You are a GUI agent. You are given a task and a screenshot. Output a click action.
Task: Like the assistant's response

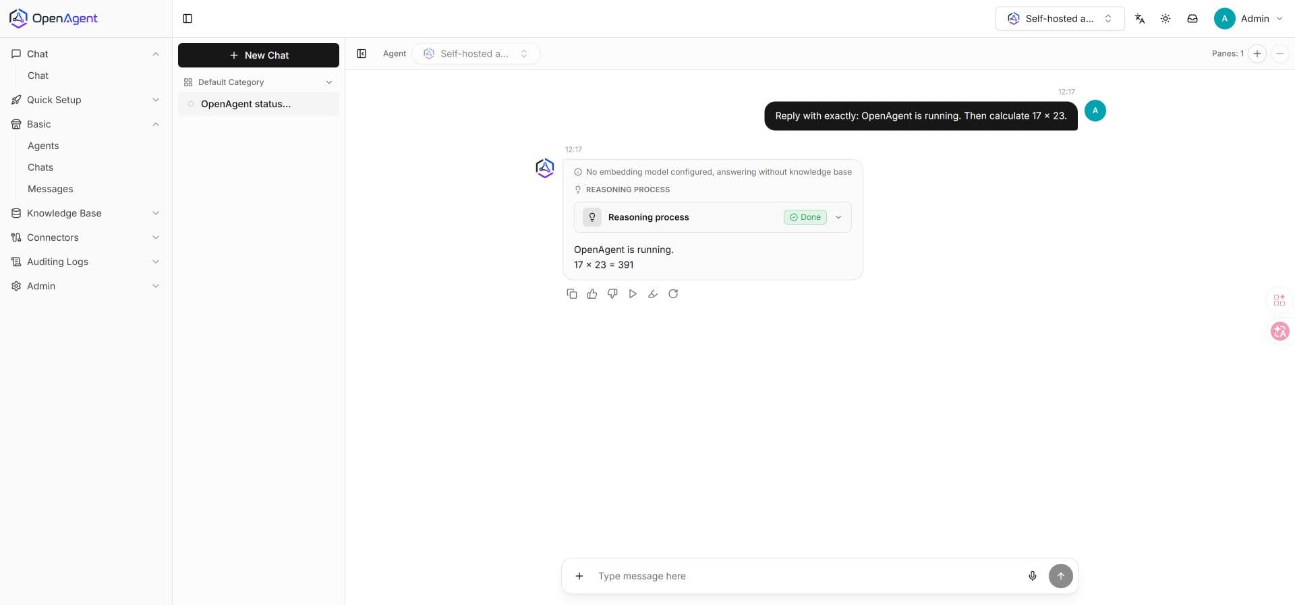(x=592, y=294)
